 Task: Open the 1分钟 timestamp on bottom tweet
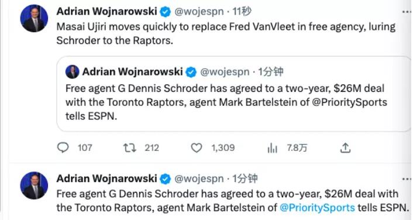pyautogui.click(x=245, y=179)
